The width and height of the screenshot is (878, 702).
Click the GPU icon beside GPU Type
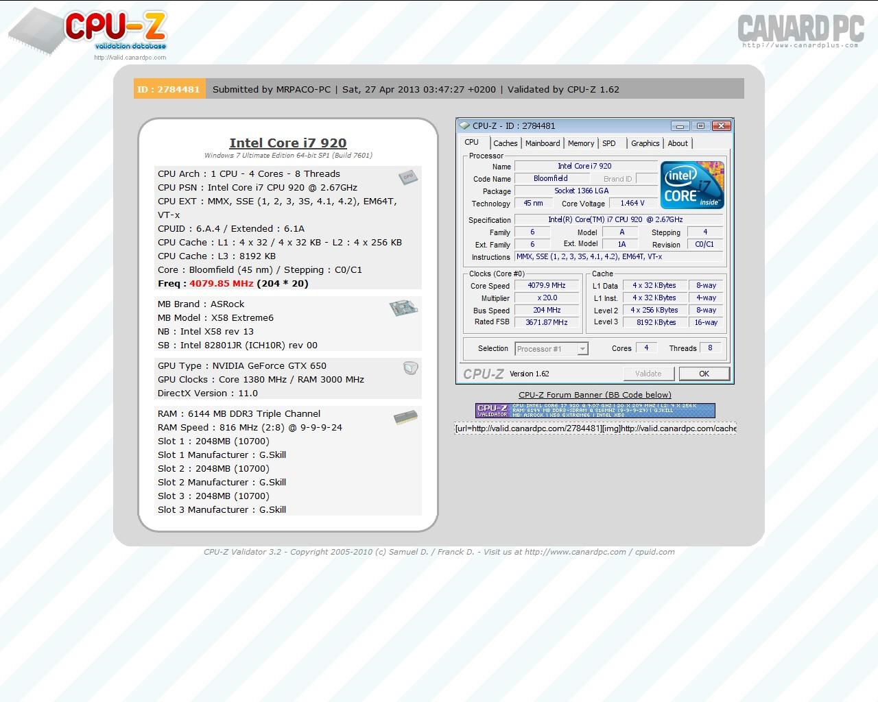pyautogui.click(x=410, y=368)
